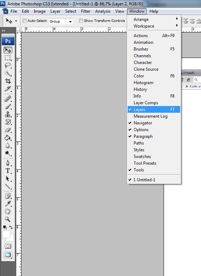Open the Help menu
The image size is (201, 276).
154,11
